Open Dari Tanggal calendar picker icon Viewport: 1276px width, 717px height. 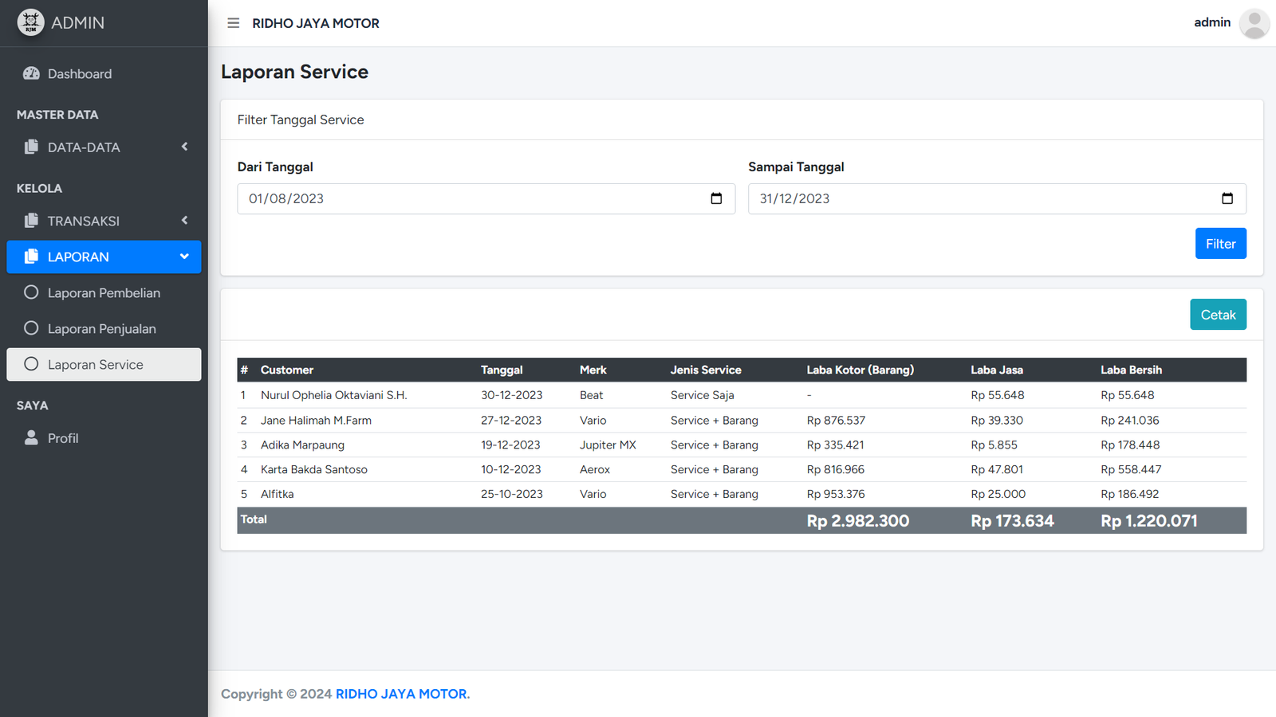[716, 198]
